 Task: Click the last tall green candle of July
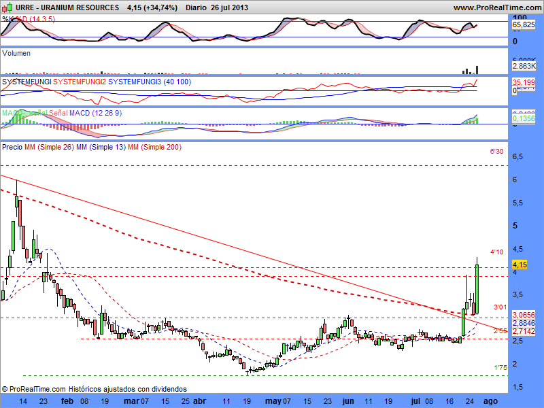[x=477, y=288]
